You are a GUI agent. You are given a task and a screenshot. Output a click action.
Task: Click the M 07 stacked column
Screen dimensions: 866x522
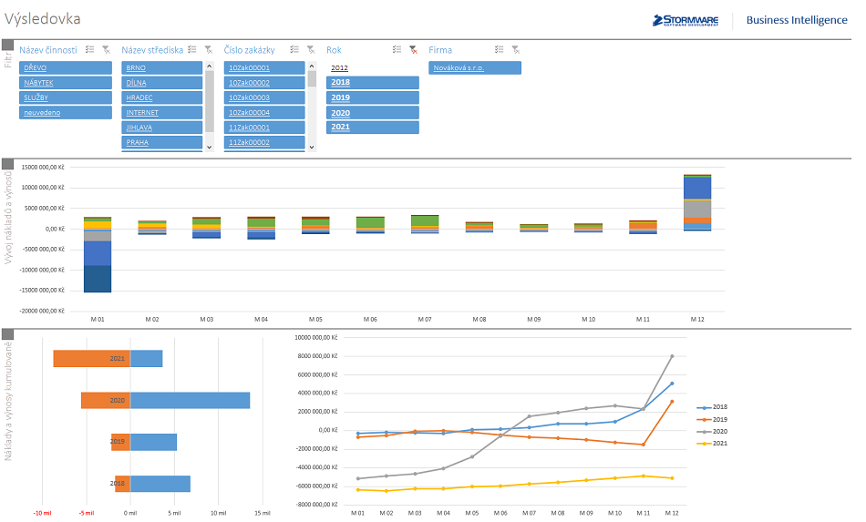point(426,224)
